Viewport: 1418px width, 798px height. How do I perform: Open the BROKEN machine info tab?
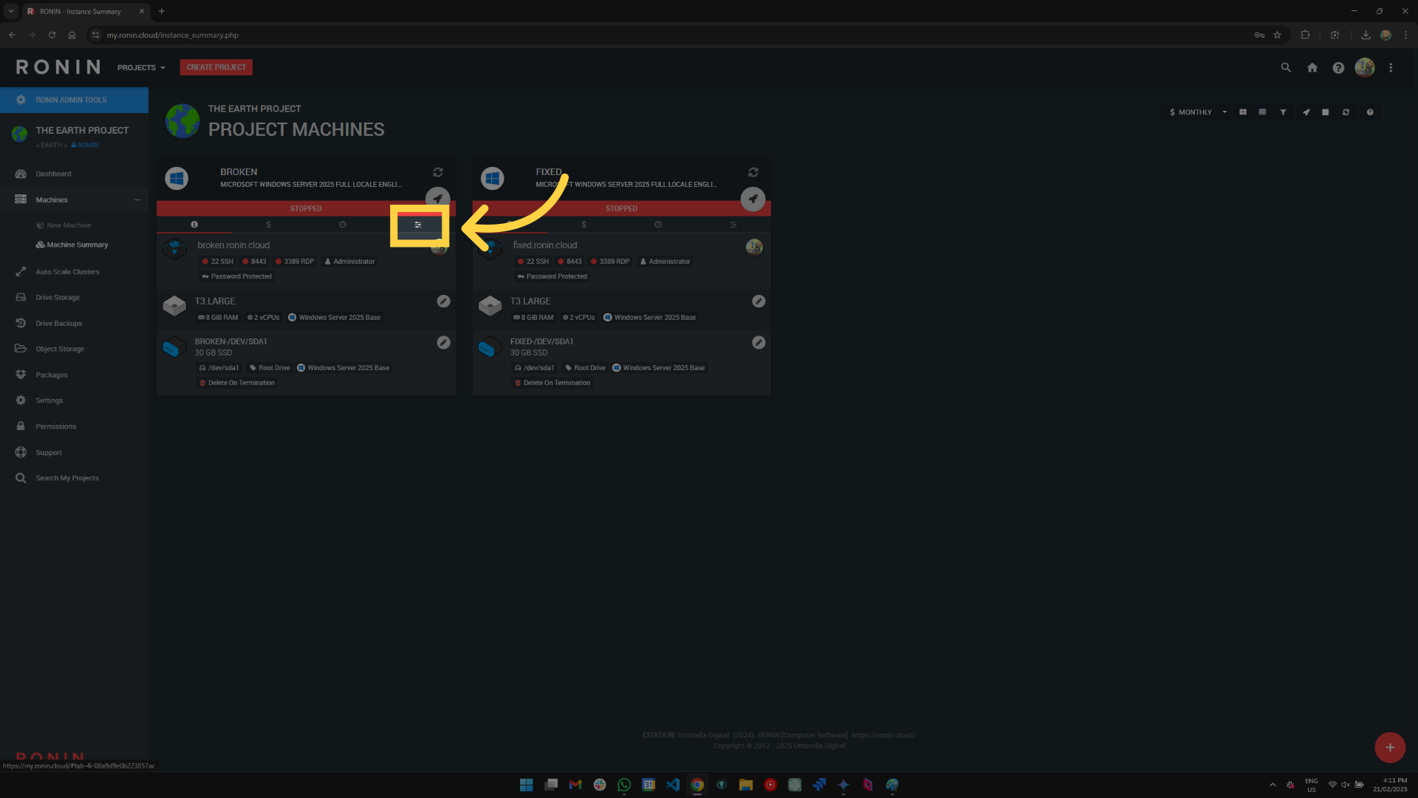tap(194, 225)
